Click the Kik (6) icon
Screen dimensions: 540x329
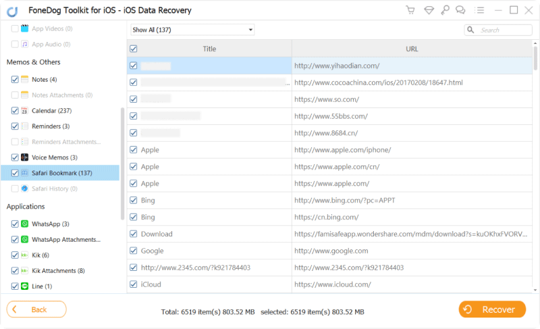coord(24,255)
